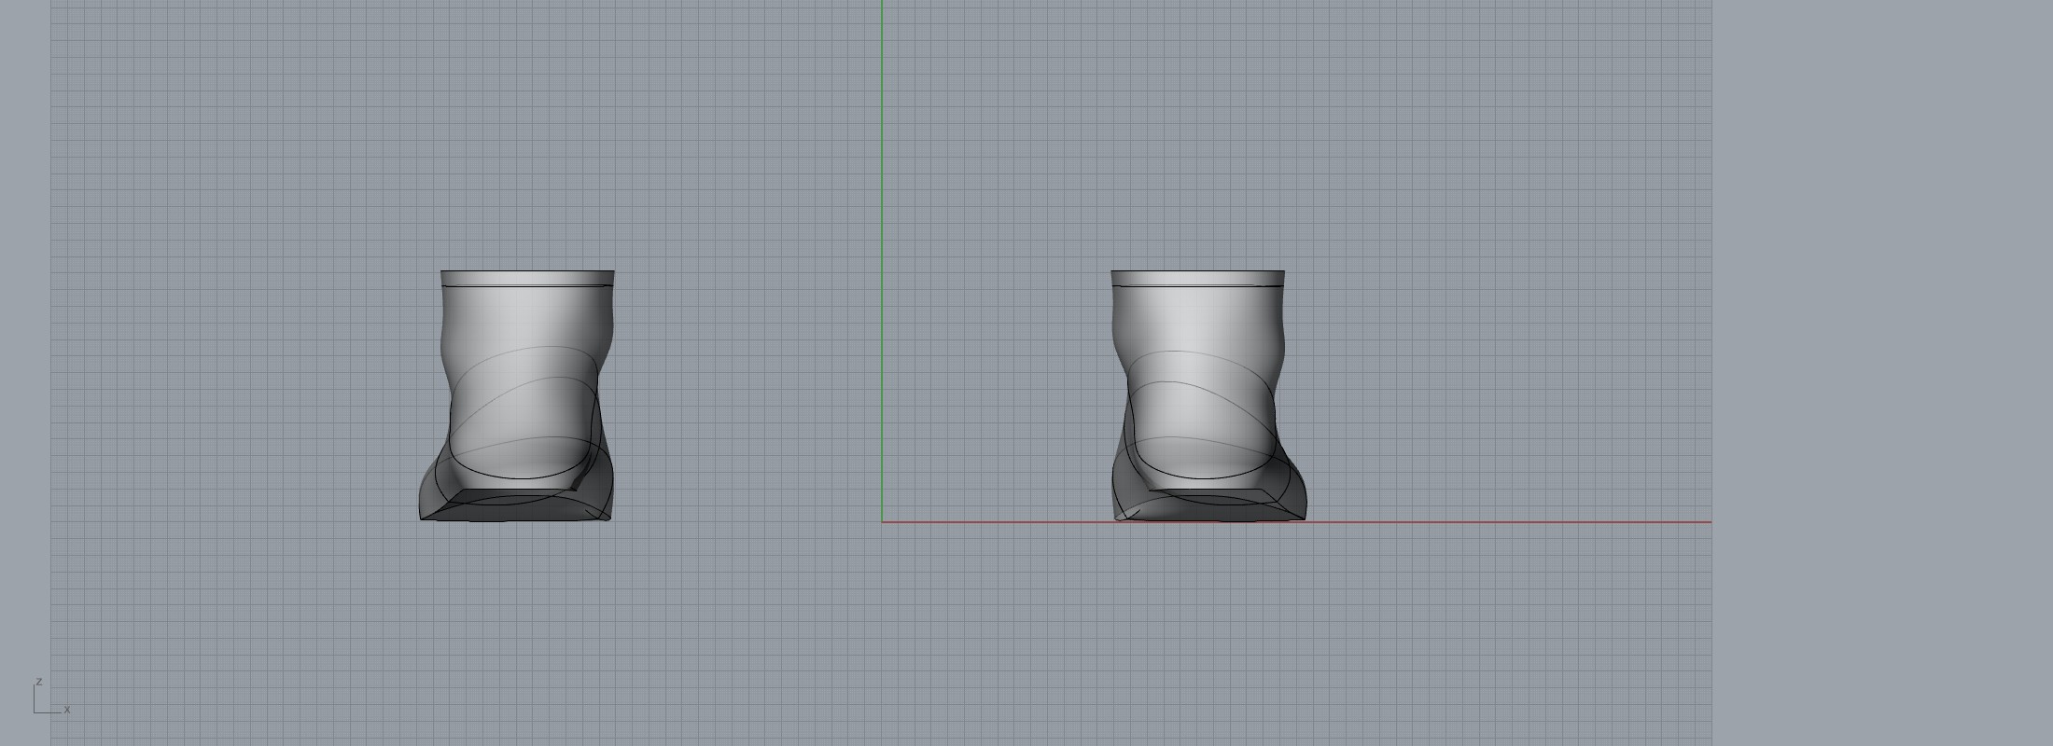Click the curved isocurve on right vase's middle
The width and height of the screenshot is (2053, 746).
tap(1197, 384)
